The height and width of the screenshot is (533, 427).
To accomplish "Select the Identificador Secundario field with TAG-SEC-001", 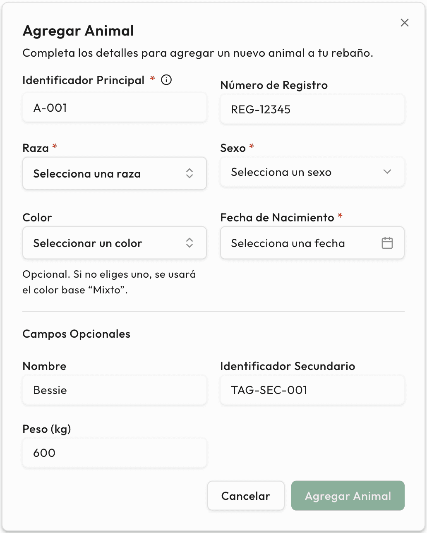I will click(312, 390).
